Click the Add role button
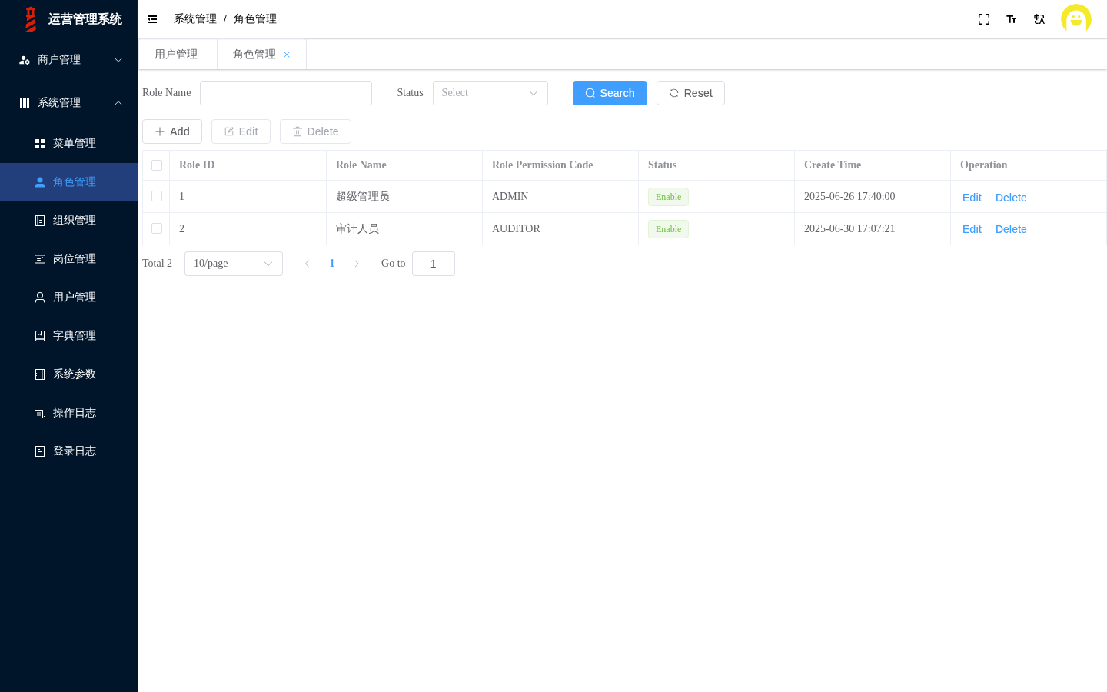This screenshot has height=692, width=1107. click(172, 131)
